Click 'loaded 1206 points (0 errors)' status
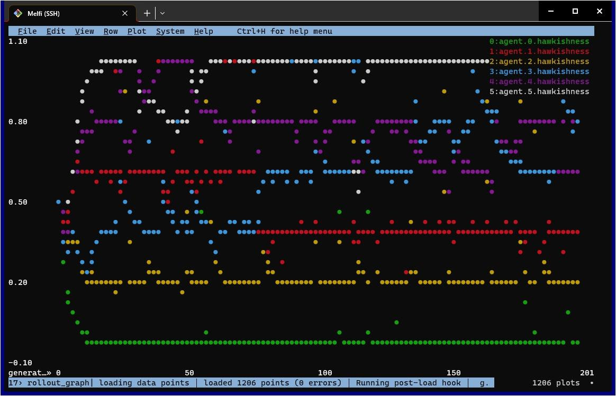616x396 pixels. click(273, 383)
